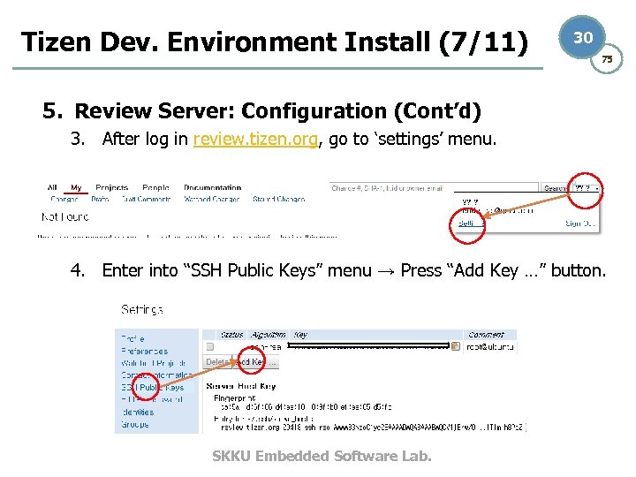The height and width of the screenshot is (477, 636).
Task: Click the Algorithm column header
Action: pos(269,335)
